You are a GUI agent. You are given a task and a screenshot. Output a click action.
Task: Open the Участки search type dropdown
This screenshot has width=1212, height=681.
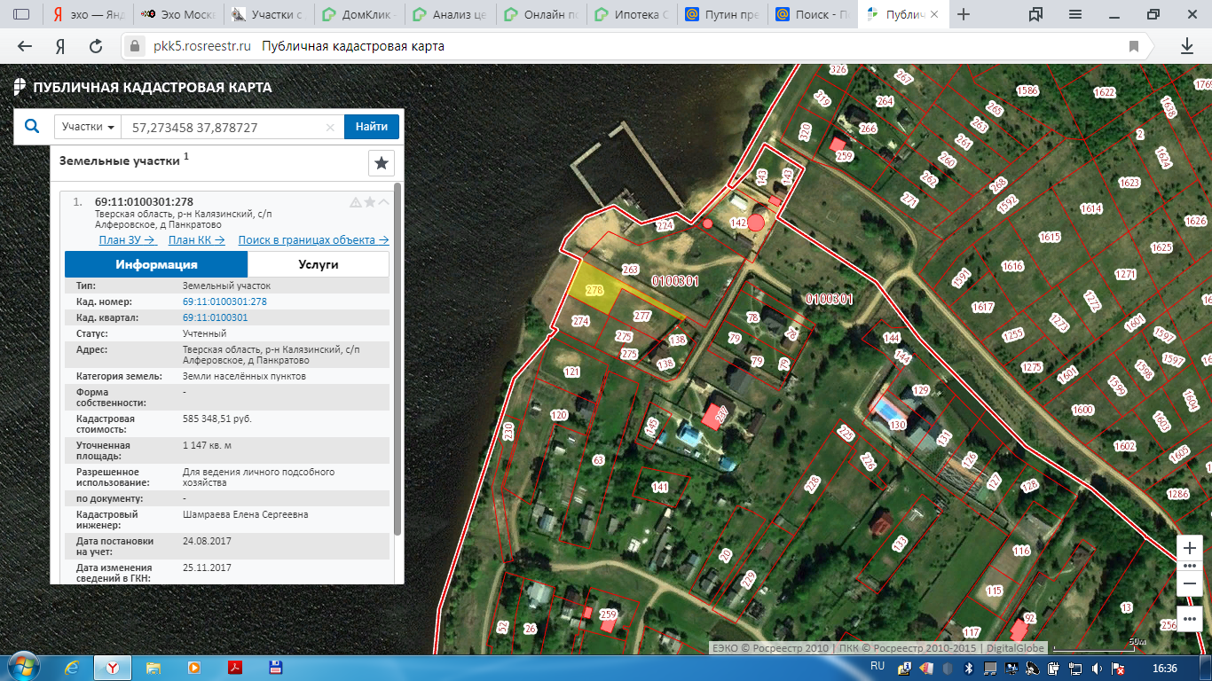point(88,127)
